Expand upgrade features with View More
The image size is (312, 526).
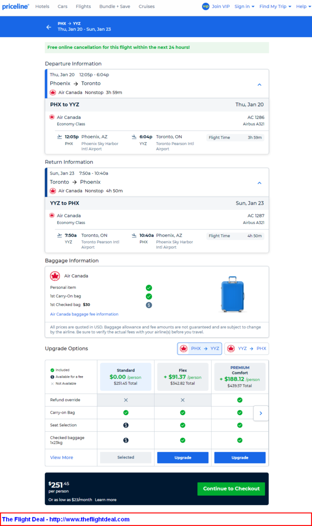point(61,458)
